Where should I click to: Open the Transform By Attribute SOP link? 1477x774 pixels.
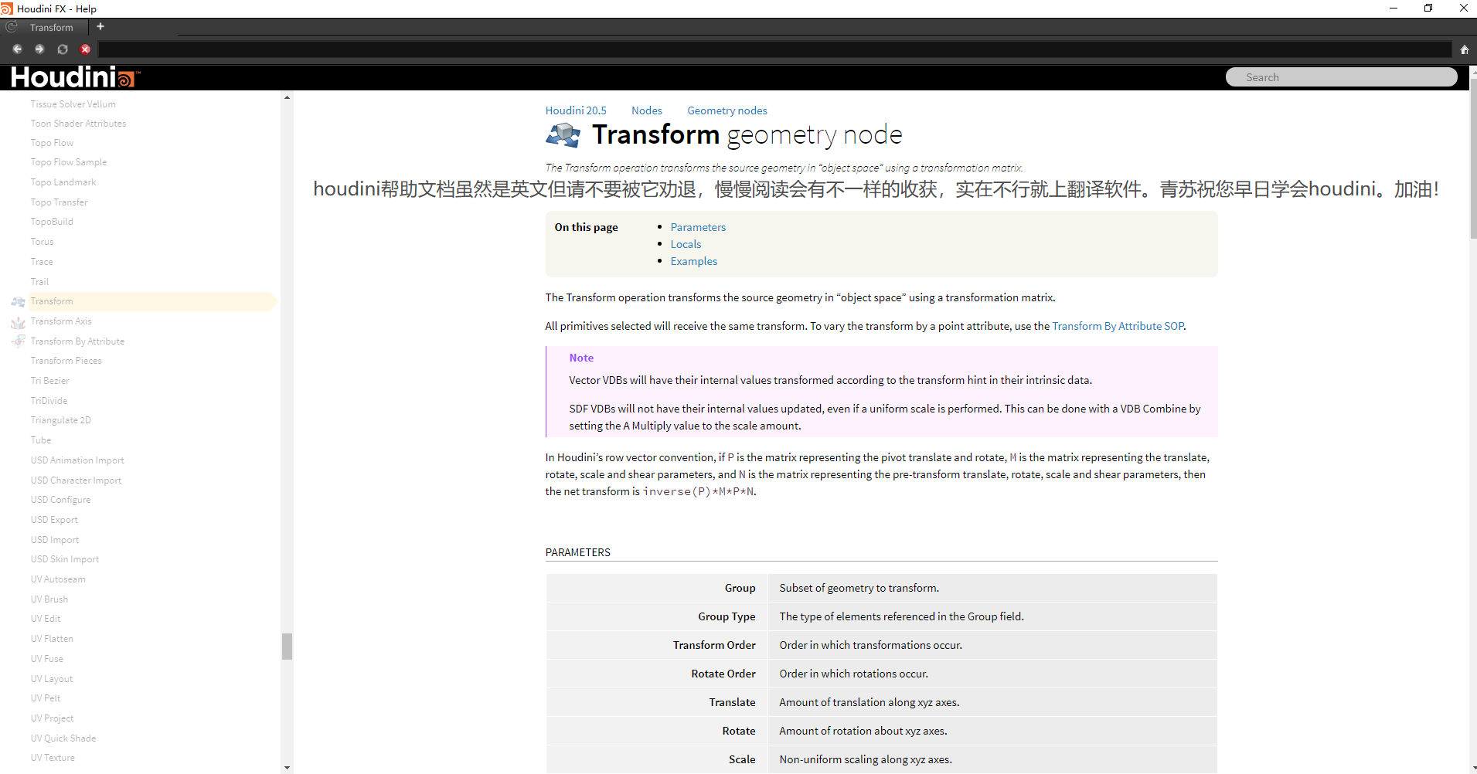(x=1118, y=326)
